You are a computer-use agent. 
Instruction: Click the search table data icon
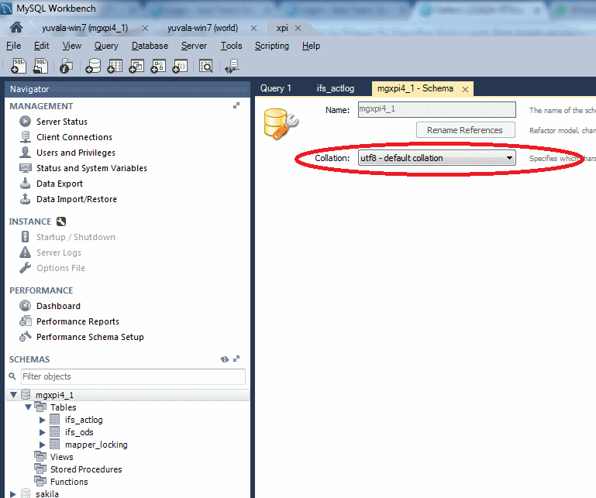tap(206, 66)
